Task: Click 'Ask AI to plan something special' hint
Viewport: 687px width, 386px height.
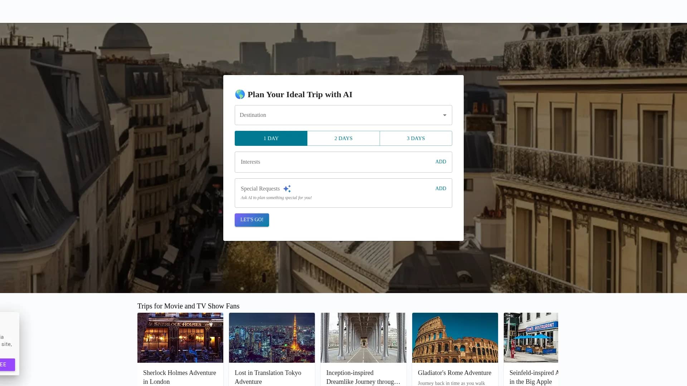Action: tap(276, 198)
